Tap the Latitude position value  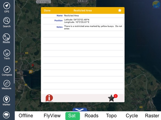click(77, 20)
